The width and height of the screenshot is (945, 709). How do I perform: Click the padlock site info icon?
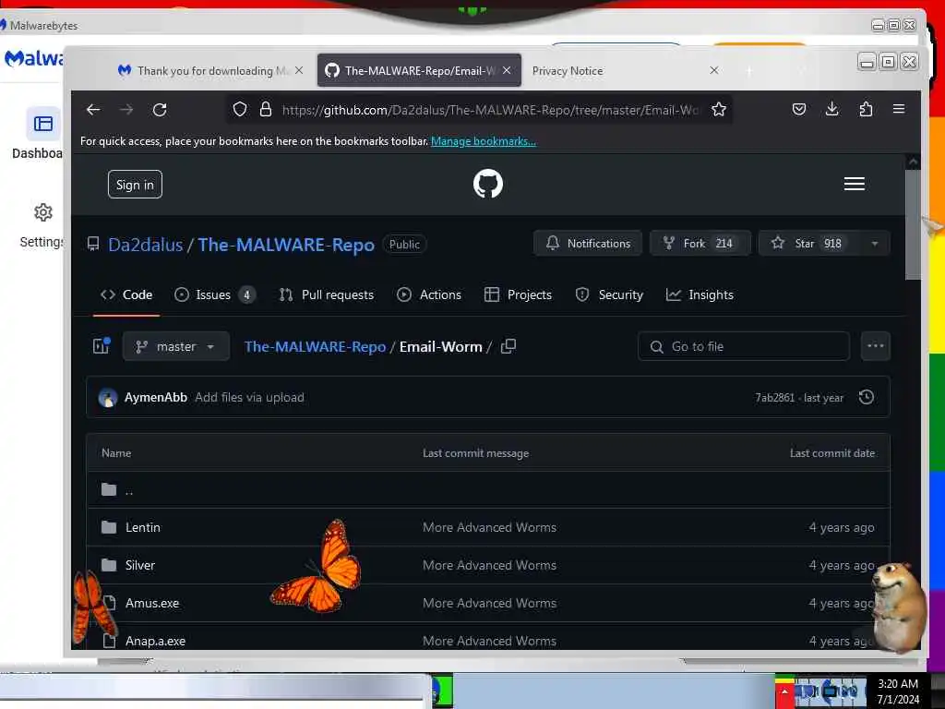(266, 109)
